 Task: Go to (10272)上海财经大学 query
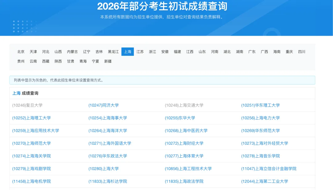[184, 144]
